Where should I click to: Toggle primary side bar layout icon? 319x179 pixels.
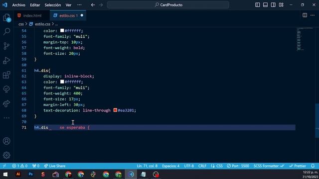257,5
